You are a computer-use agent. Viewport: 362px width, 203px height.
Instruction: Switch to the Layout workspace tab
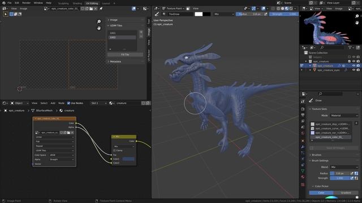point(106,3)
